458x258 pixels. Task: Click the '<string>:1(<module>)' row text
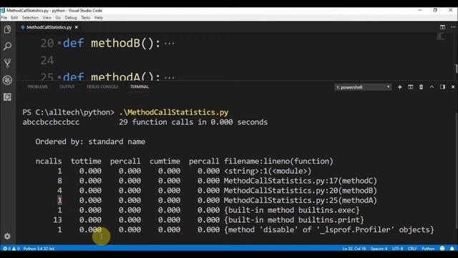coord(268,171)
